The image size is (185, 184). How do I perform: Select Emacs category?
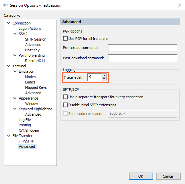pos(30,82)
